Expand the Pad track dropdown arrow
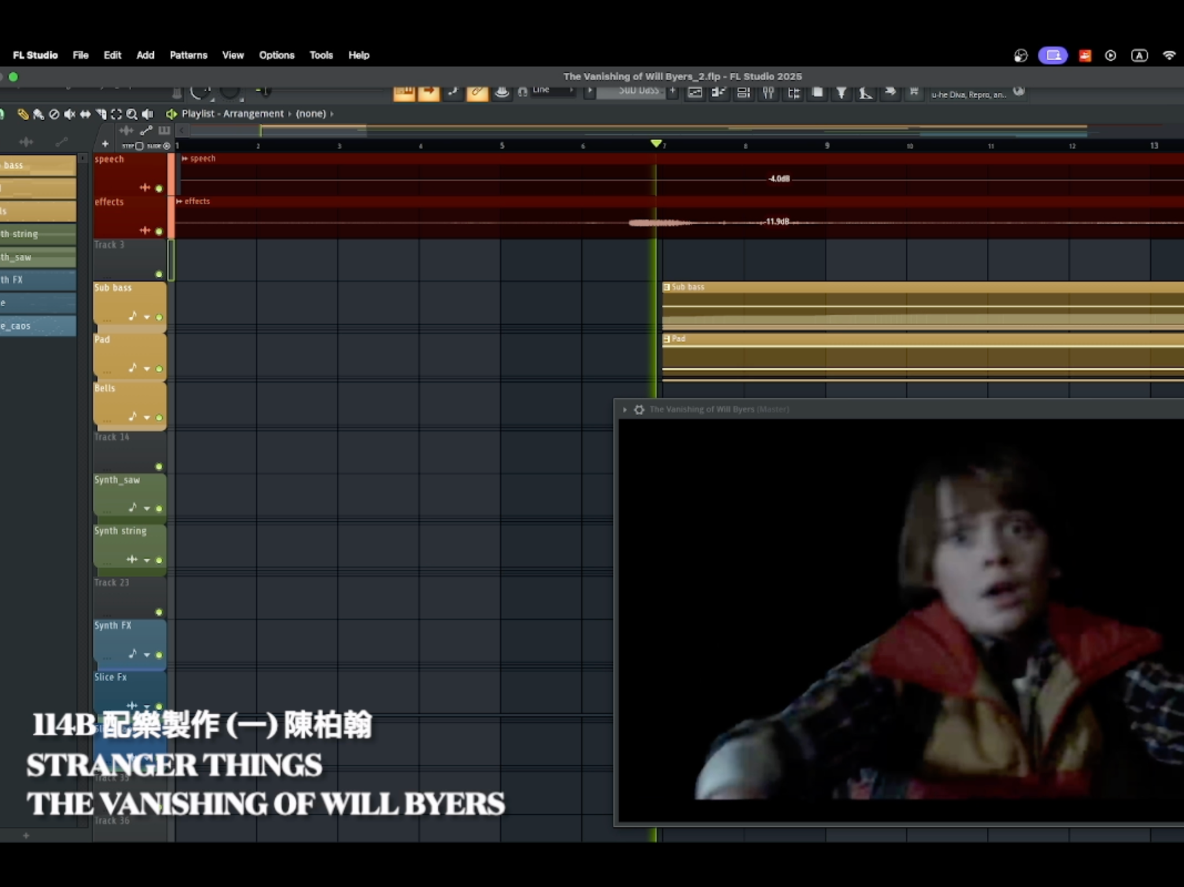The width and height of the screenshot is (1184, 887). click(147, 369)
